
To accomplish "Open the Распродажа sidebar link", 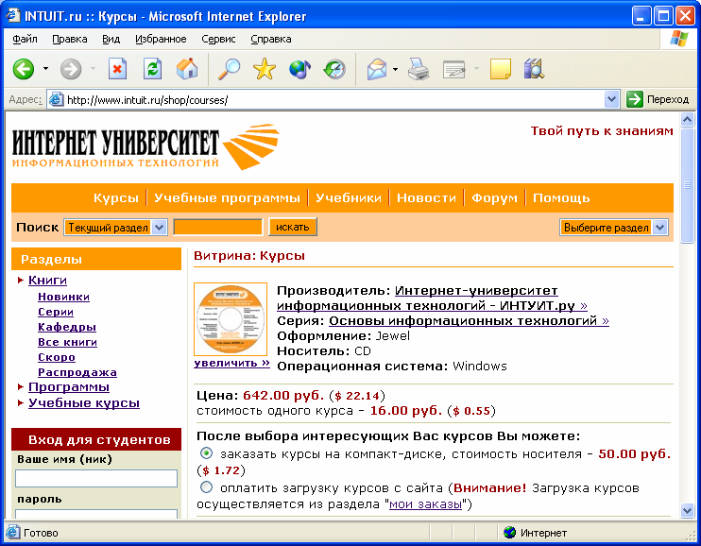I will (x=77, y=372).
